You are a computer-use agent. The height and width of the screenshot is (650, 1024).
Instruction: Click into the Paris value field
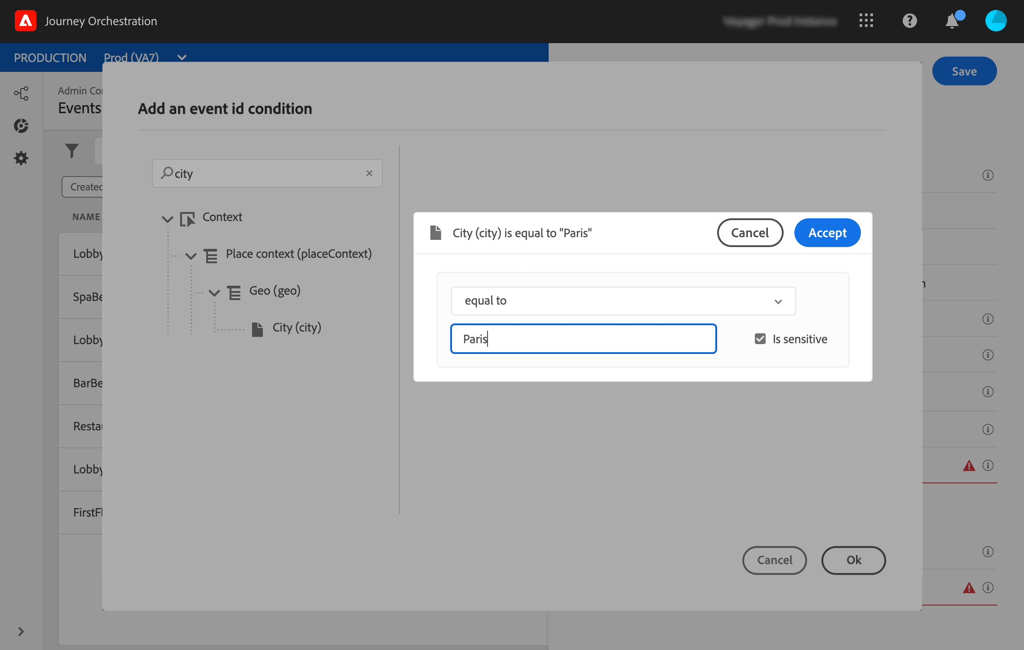583,339
